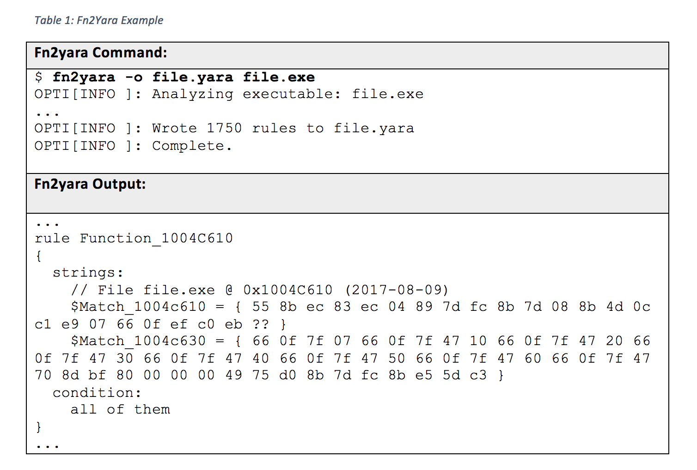Click the bold "fn2yara" command word

tap(84, 77)
